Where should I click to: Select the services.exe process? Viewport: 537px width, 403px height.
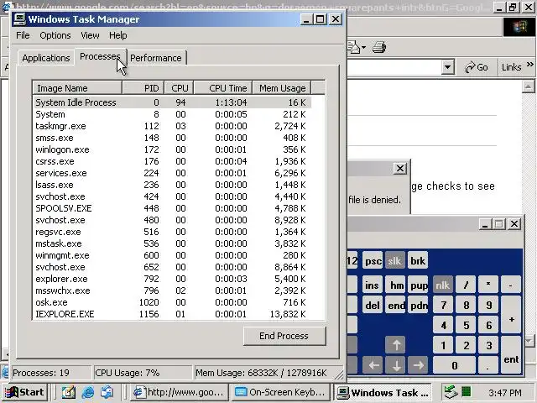172,173
